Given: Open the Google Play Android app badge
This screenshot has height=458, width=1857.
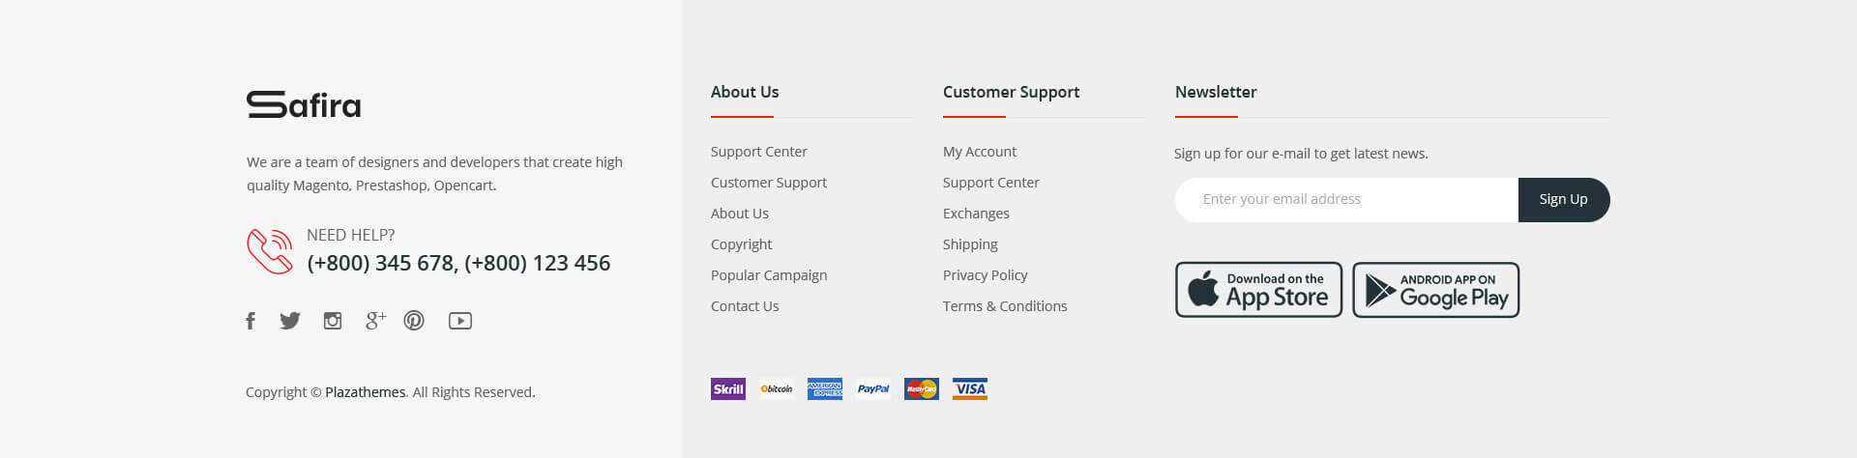Looking at the screenshot, I should point(1435,290).
